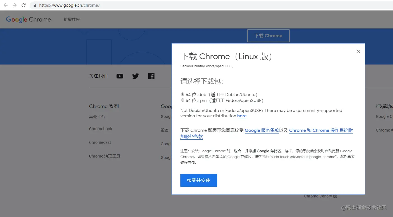Open the Chrome Canary 版 link
This screenshot has width=393, height=217.
click(320, 196)
